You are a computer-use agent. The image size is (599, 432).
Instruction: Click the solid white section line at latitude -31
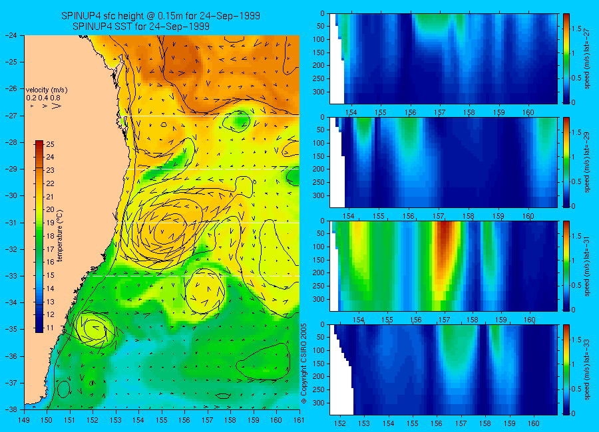(208, 223)
